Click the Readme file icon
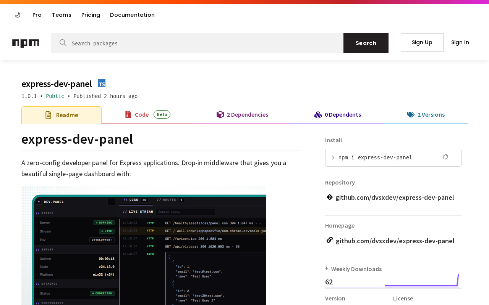The height and width of the screenshot is (305, 489). point(48,115)
